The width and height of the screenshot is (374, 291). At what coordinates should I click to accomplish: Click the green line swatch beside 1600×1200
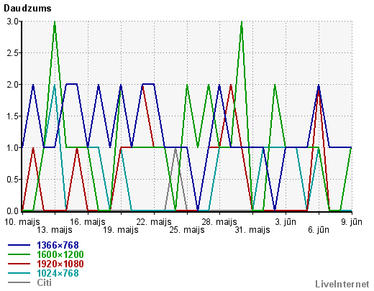19,254
